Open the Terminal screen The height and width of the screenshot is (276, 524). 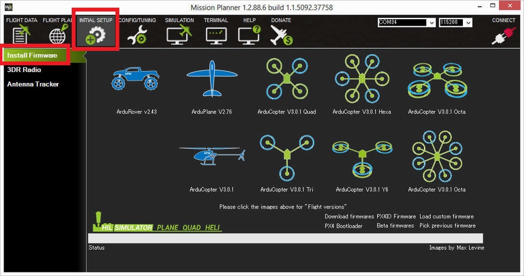tap(215, 33)
